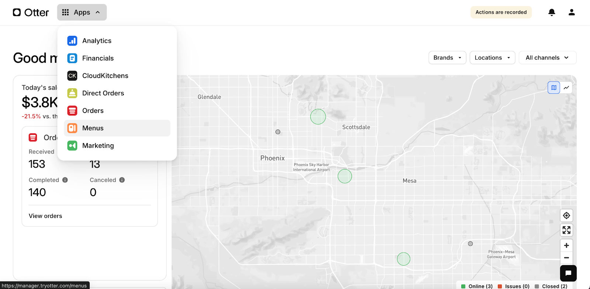Click the locate-me target icon on map
The height and width of the screenshot is (289, 590).
click(566, 216)
